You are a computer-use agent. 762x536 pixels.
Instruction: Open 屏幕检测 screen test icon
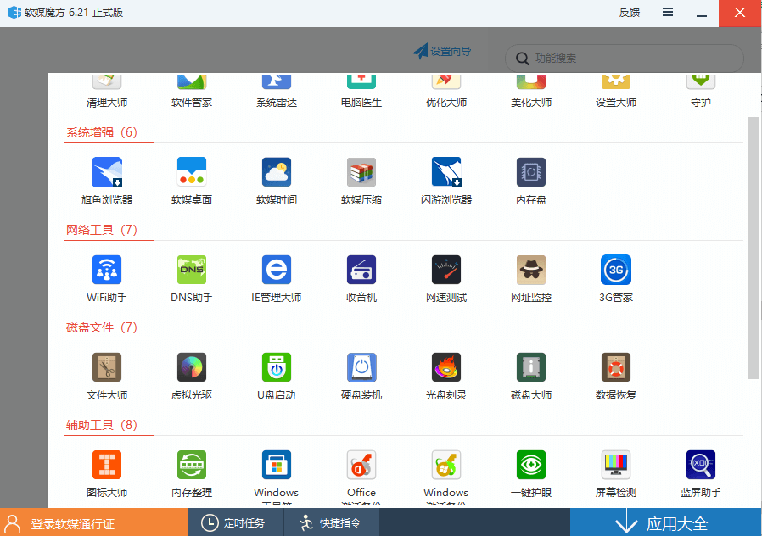click(616, 465)
